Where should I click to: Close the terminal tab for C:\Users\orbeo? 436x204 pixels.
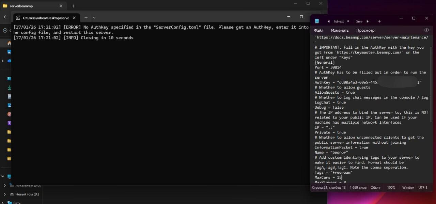(x=74, y=18)
